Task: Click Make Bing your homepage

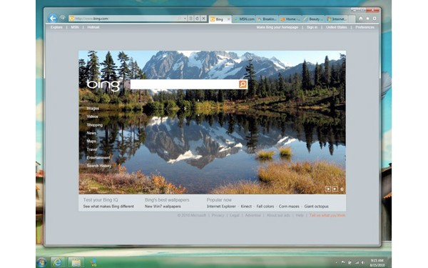Action: 277,27
